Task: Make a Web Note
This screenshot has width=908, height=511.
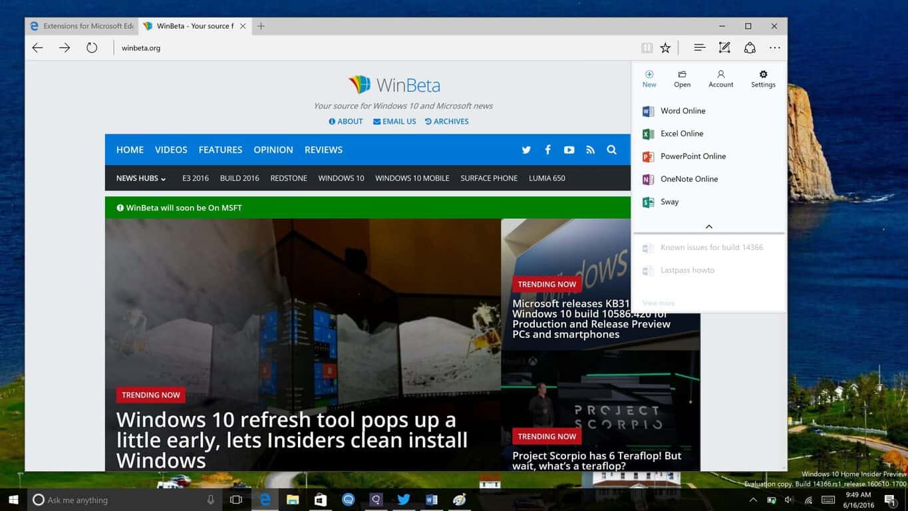Action: point(724,48)
